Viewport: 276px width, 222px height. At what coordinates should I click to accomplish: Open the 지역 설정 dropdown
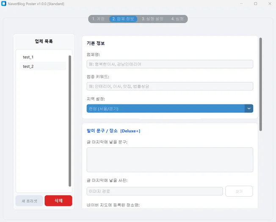(x=170, y=108)
